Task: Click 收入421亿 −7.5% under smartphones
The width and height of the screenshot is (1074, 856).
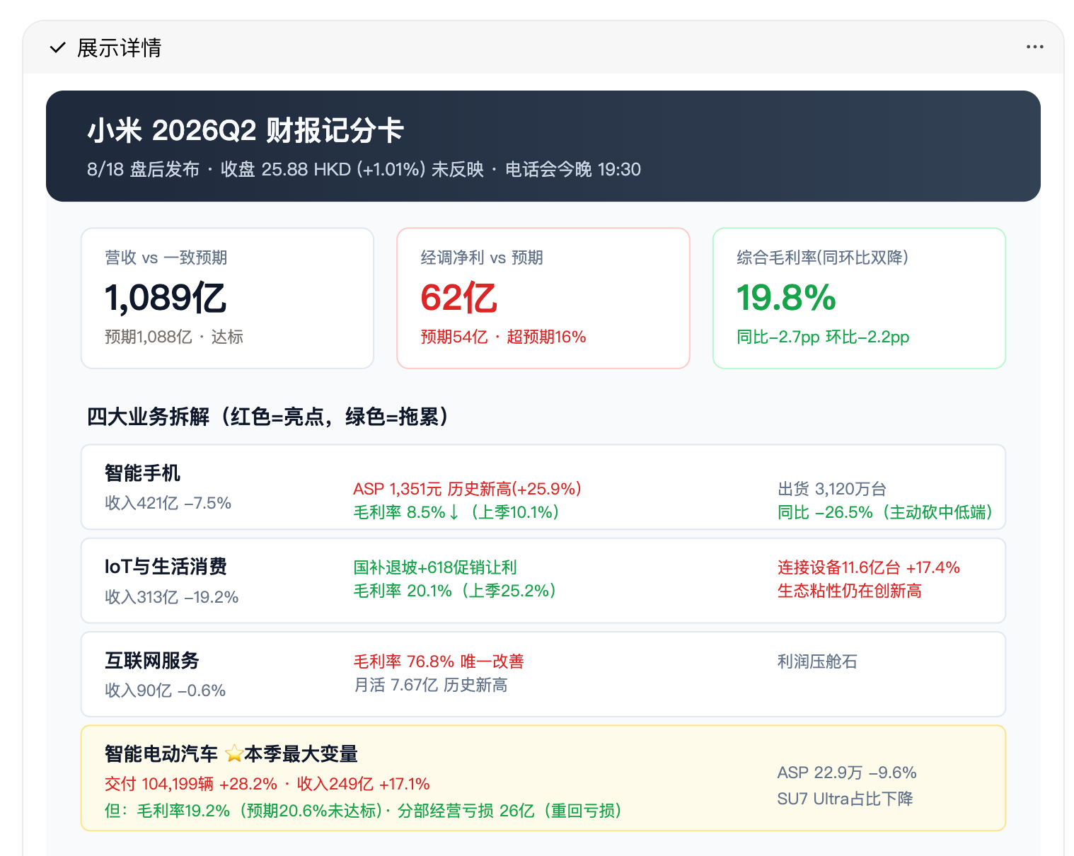Action: pyautogui.click(x=168, y=503)
